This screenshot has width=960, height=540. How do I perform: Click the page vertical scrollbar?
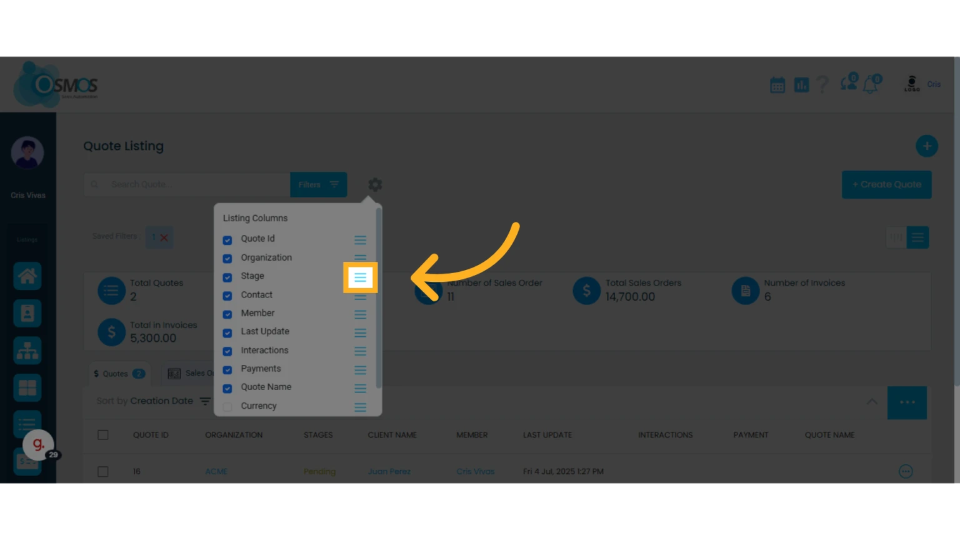pyautogui.click(x=957, y=222)
